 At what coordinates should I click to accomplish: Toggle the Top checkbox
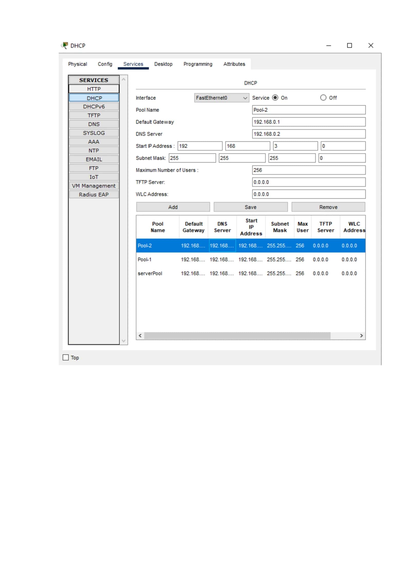coord(66,357)
